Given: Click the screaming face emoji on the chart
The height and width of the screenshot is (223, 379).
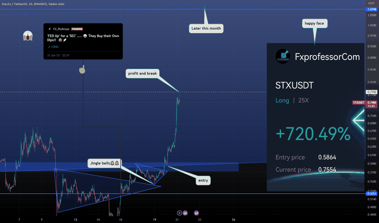Looking at the screenshot, I should point(28,36).
